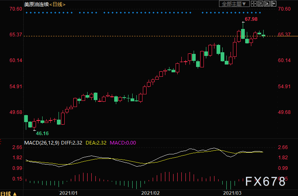
Task: Click the 60.14 label on right axis
Action: [x=284, y=60]
